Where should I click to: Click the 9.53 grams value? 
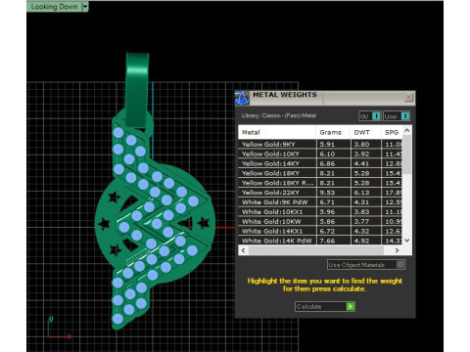327,193
